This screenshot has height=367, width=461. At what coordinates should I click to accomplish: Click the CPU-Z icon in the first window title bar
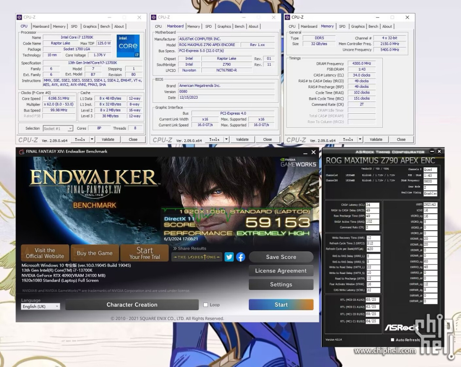(19, 17)
